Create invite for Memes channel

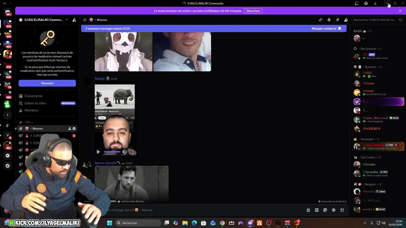pyautogui.click(x=69, y=129)
